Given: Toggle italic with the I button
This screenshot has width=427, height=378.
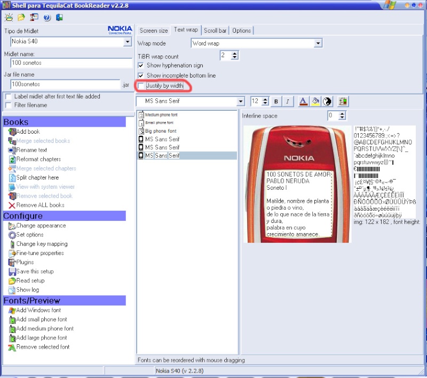Looking at the screenshot, I should click(x=287, y=102).
